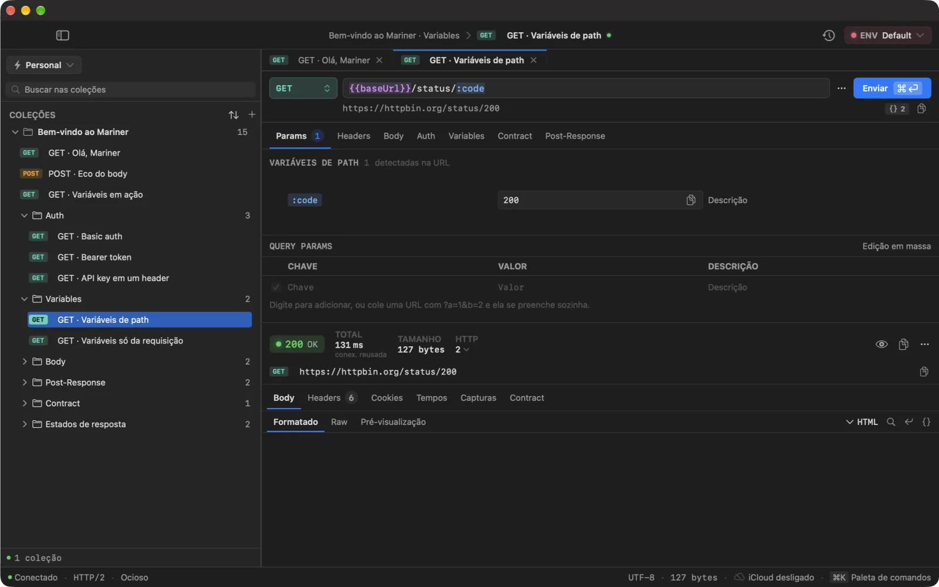Search within the response body
Viewport: 939px width, 587px height.
[891, 422]
